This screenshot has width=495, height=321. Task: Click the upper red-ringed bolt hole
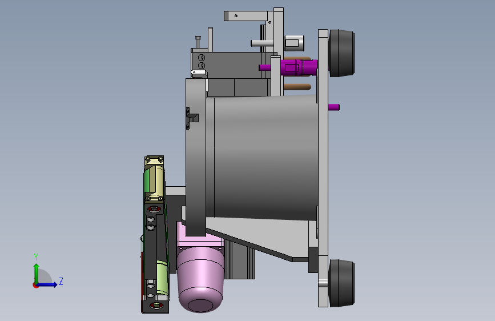(x=154, y=209)
